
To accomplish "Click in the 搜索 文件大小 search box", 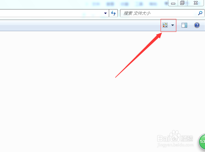I will coord(162,13).
